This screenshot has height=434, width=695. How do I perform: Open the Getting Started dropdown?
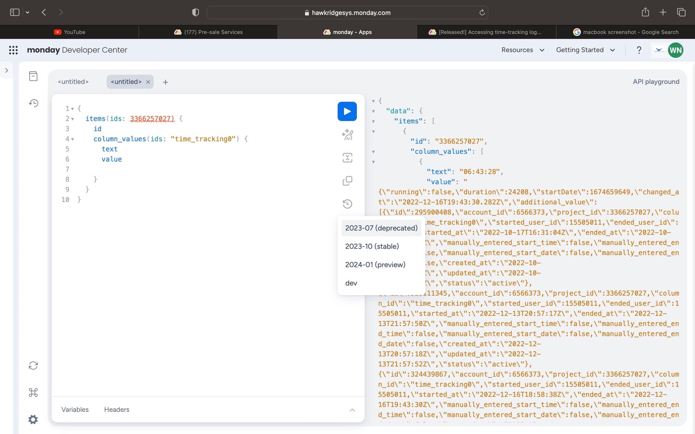click(585, 50)
